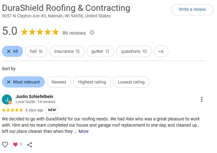Expand more topics with +6 chip
The width and height of the screenshot is (217, 153).
[161, 52]
